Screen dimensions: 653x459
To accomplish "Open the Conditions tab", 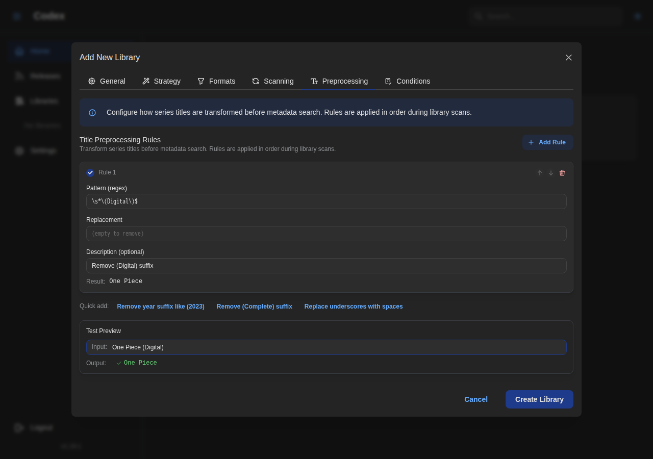I will (x=407, y=81).
